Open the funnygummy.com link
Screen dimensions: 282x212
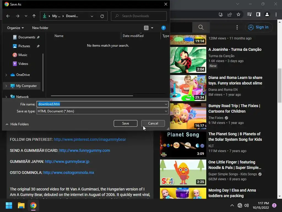pos(85,150)
